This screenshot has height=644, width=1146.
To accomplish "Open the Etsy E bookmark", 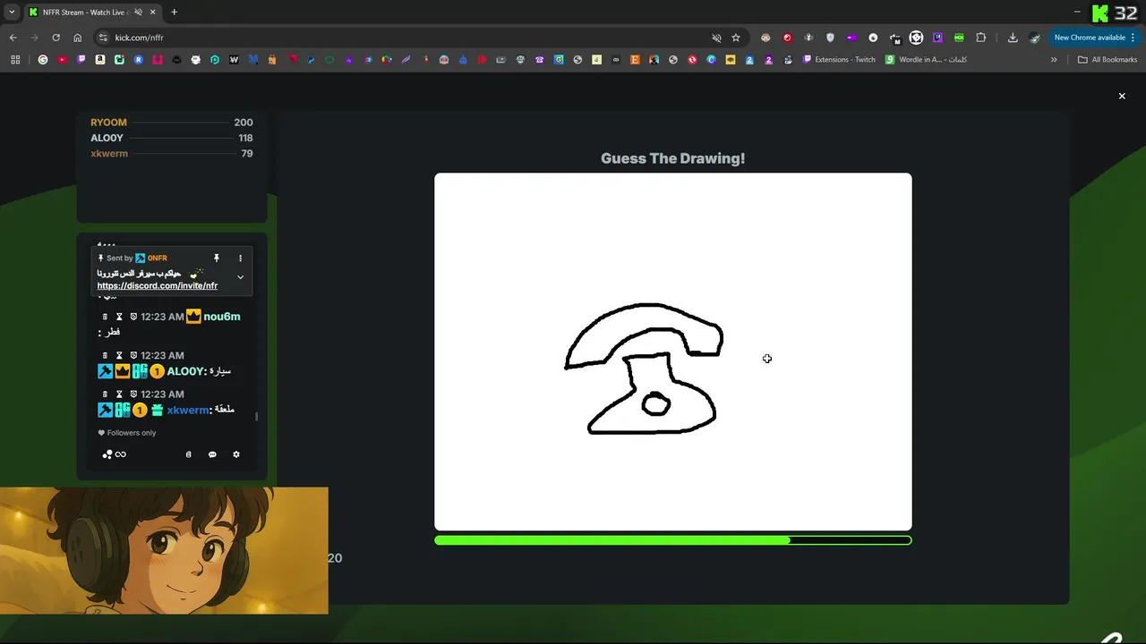I will 635,60.
